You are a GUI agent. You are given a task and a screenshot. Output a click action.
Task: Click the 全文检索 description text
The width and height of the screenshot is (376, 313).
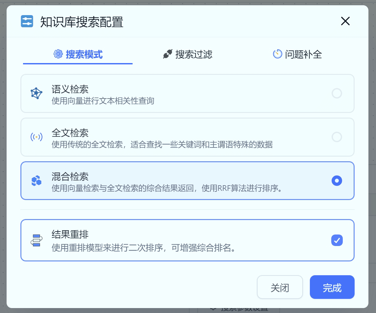click(x=162, y=145)
